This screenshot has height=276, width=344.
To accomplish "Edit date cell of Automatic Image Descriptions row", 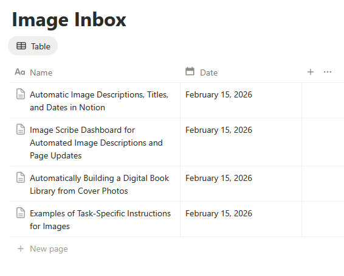I will [241, 101].
